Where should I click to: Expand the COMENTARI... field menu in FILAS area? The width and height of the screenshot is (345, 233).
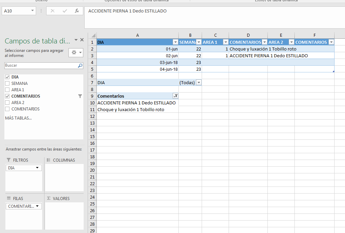pyautogui.click(x=37, y=206)
